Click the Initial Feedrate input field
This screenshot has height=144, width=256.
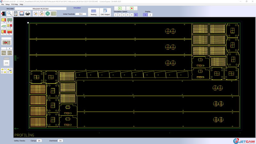point(81,14)
